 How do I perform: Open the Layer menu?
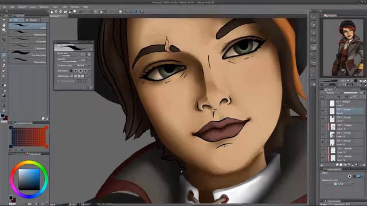33,7
